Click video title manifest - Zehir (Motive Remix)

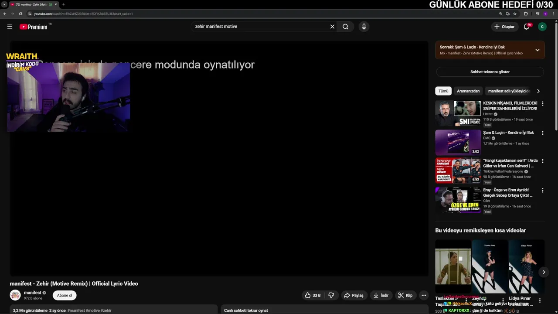point(74,283)
